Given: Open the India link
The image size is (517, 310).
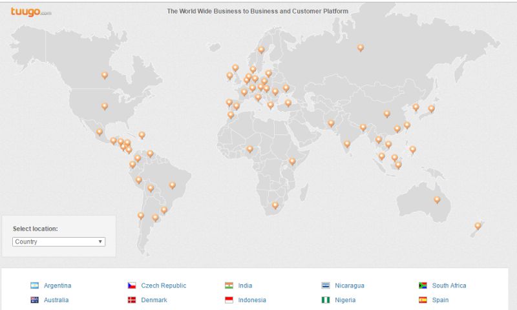Looking at the screenshot, I should click(245, 285).
